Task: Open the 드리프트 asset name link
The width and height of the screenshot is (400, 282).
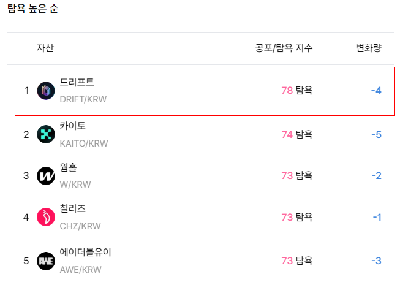Action: tap(77, 83)
